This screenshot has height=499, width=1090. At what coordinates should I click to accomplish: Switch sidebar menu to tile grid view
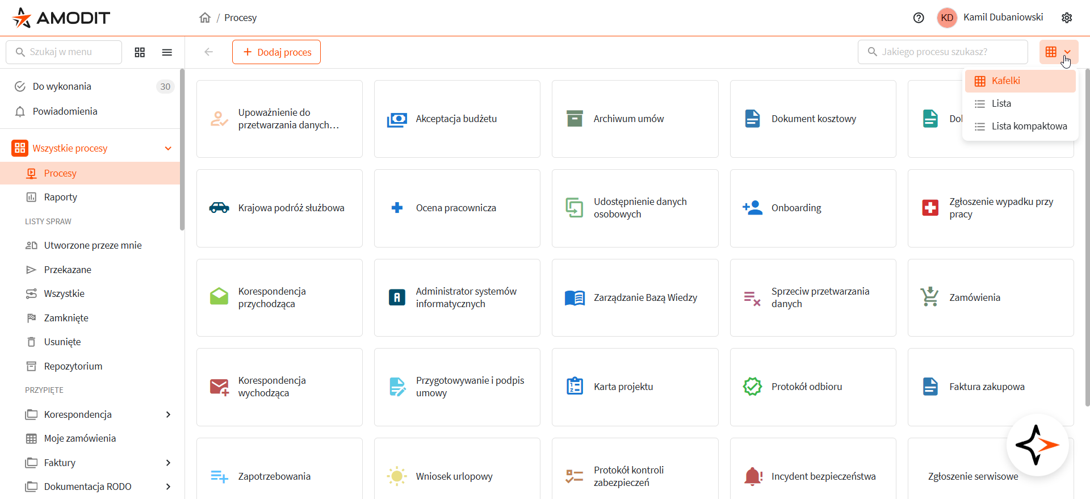140,52
